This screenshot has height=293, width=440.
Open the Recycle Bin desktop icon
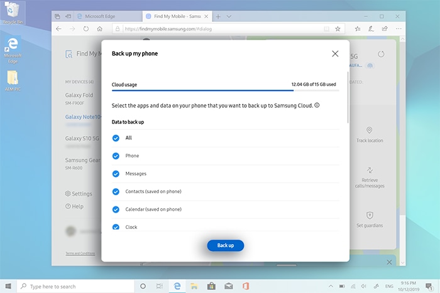[x=13, y=13]
